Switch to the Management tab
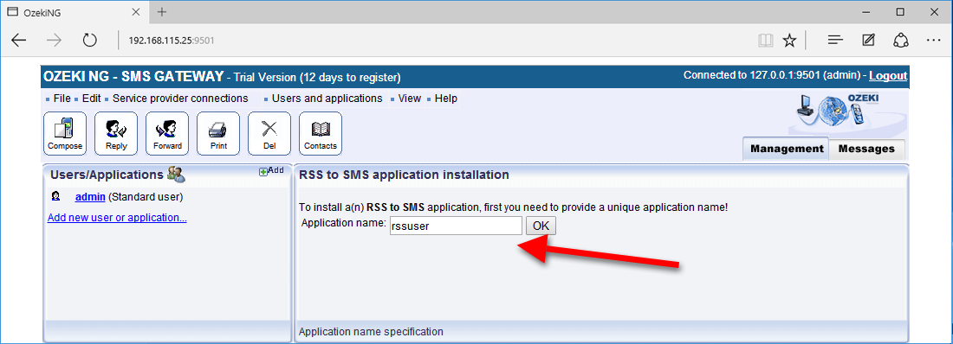 pyautogui.click(x=786, y=150)
